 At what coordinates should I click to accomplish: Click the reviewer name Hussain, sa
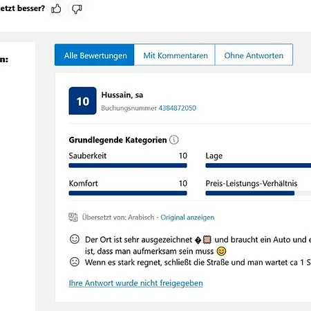(122, 95)
